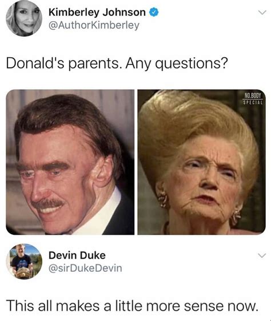Visit the @AuthorKimberley handle

click(94, 25)
